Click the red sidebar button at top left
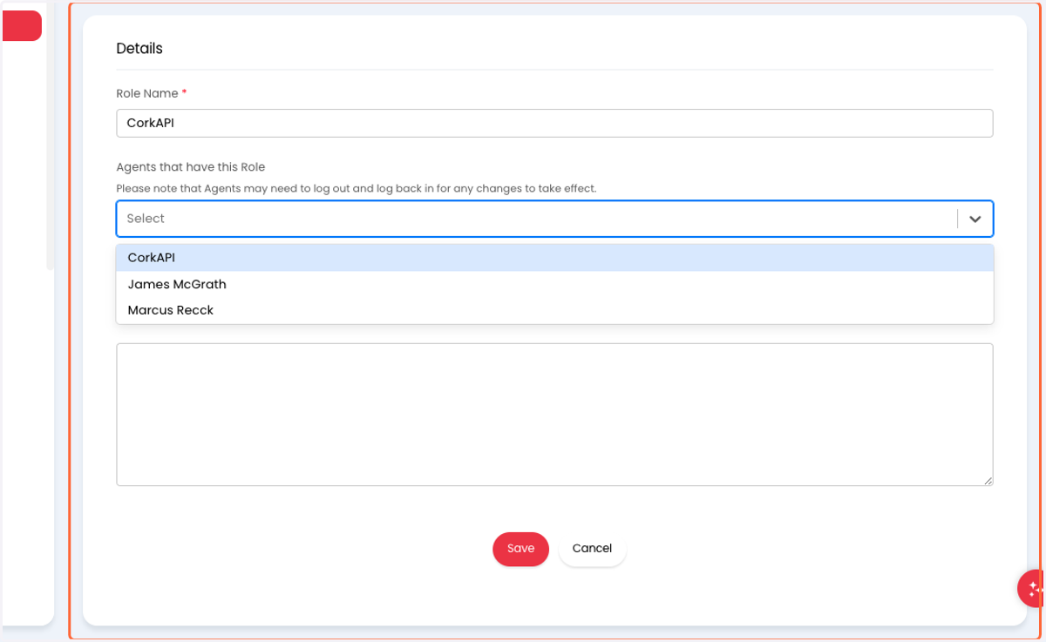Screen dimensions: 1046x642 tap(22, 26)
